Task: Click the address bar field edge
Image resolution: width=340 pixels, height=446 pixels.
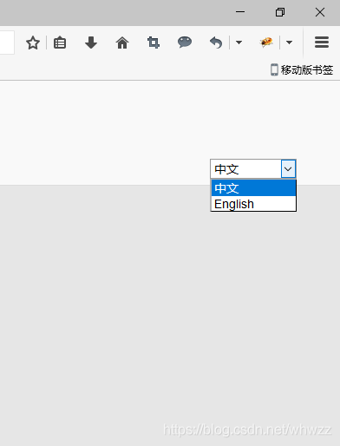Action: pyautogui.click(x=7, y=43)
